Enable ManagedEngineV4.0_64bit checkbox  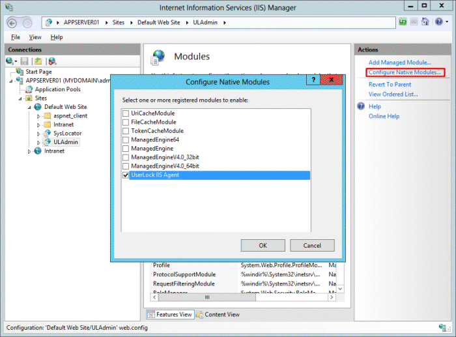tap(126, 166)
